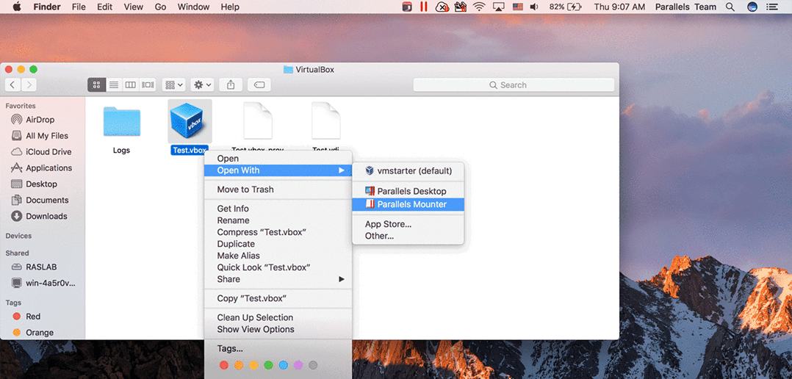792x379 pixels.
Task: Click the Share toolbar button
Action: click(x=231, y=84)
